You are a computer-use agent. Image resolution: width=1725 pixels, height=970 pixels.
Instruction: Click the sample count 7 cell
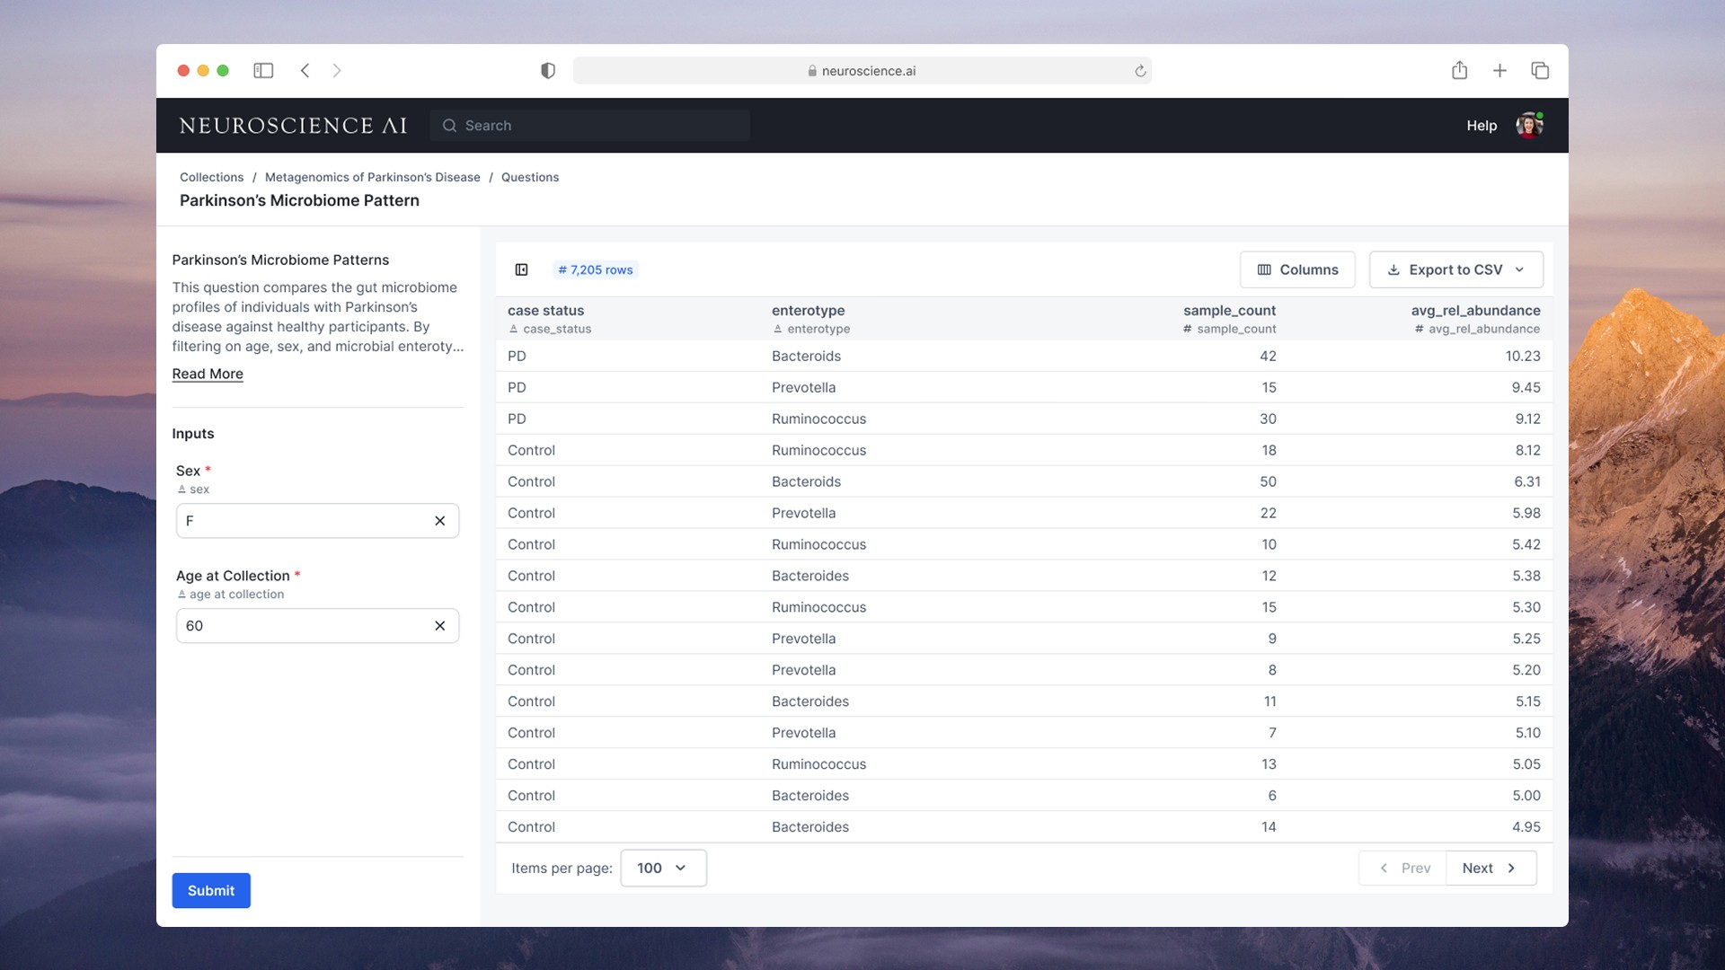[x=1272, y=733]
